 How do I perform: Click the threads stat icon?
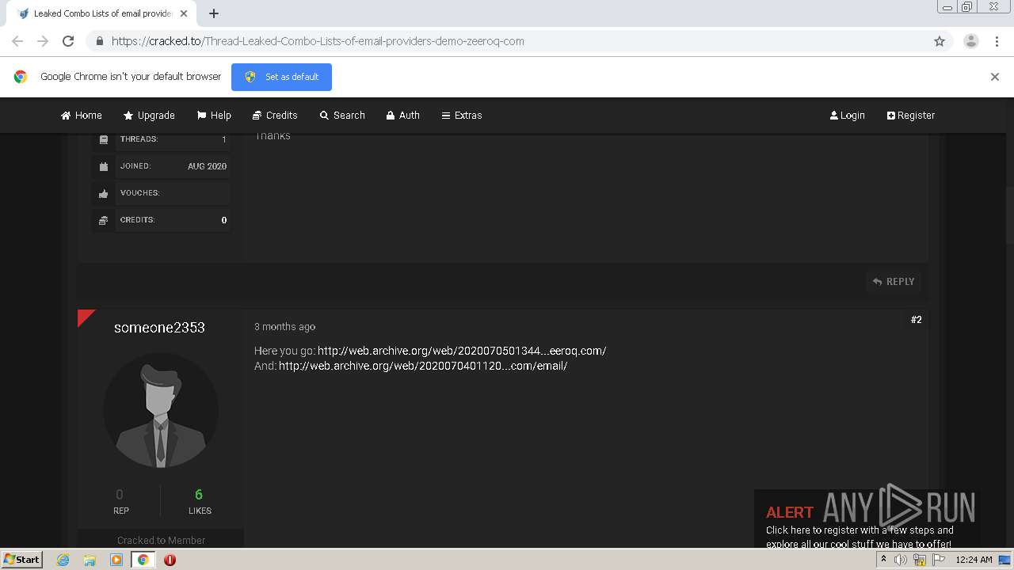(104, 139)
